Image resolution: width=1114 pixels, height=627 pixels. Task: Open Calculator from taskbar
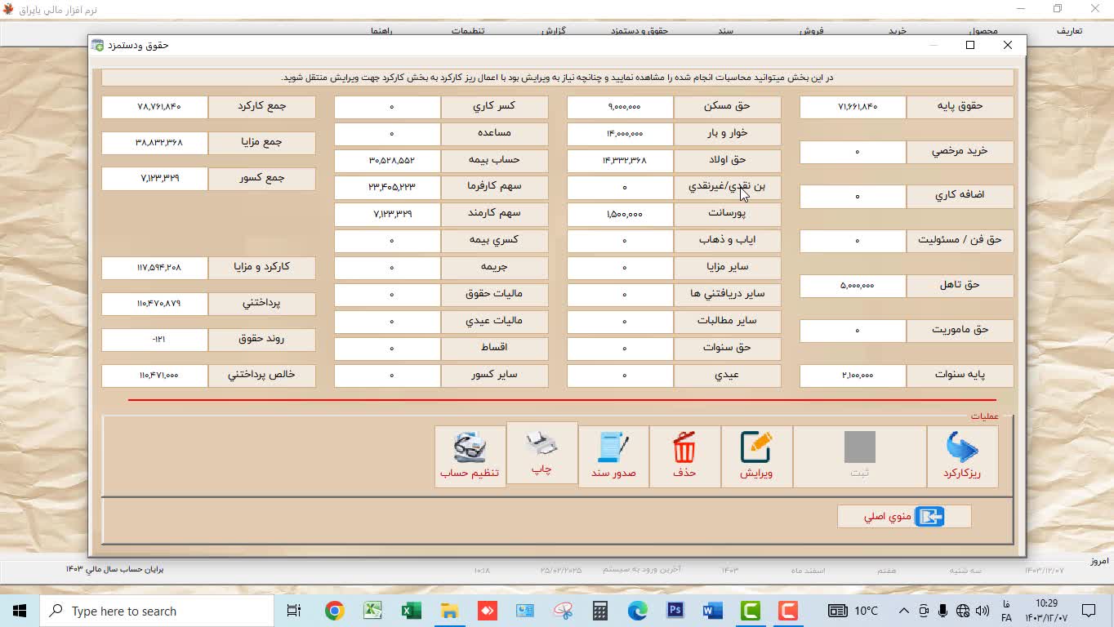601,611
